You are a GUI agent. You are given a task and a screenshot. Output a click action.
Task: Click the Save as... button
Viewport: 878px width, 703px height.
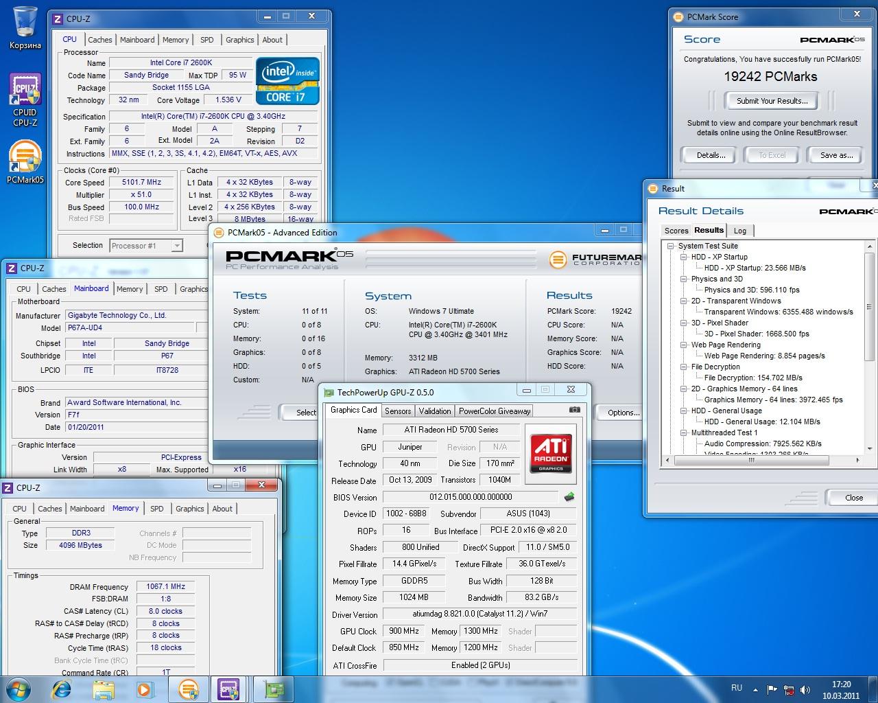coord(837,155)
